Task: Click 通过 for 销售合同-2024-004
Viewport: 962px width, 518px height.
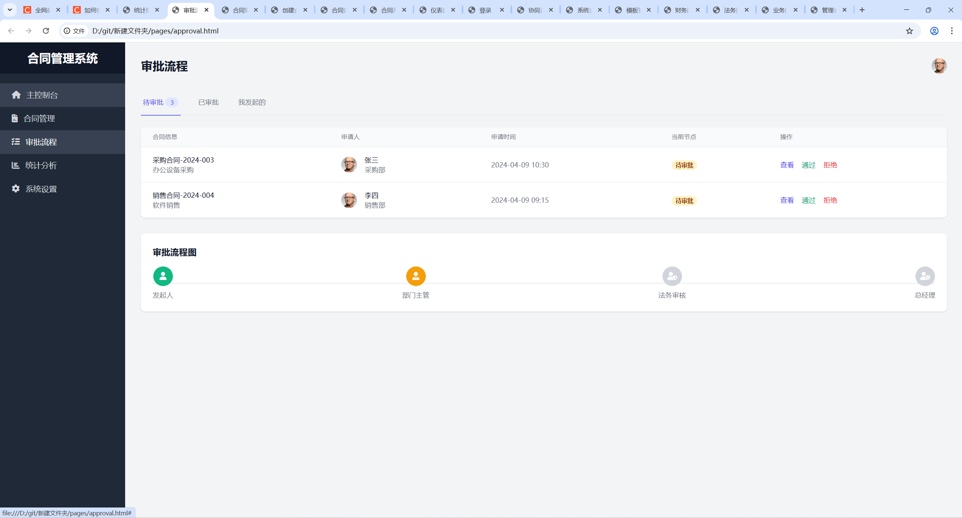Action: (808, 200)
